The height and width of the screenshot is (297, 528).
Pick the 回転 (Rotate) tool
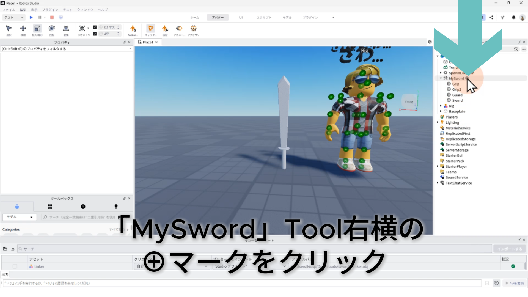coord(51,29)
